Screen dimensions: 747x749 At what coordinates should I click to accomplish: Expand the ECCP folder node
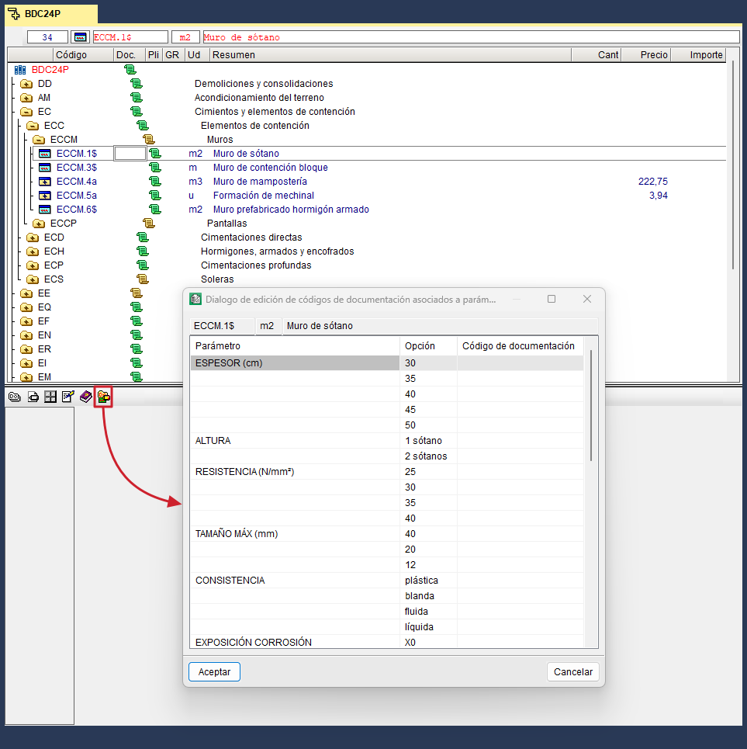(x=39, y=224)
